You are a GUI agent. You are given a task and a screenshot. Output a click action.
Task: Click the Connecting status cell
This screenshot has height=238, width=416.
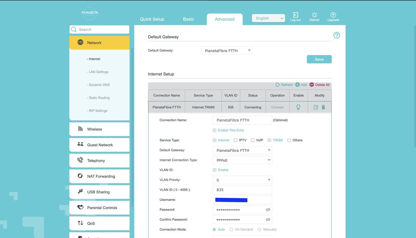click(253, 107)
